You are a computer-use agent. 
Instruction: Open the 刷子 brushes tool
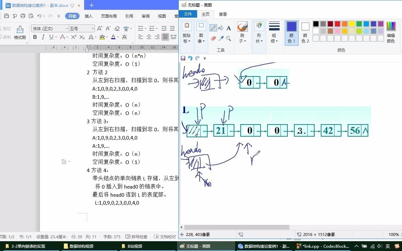(242, 32)
